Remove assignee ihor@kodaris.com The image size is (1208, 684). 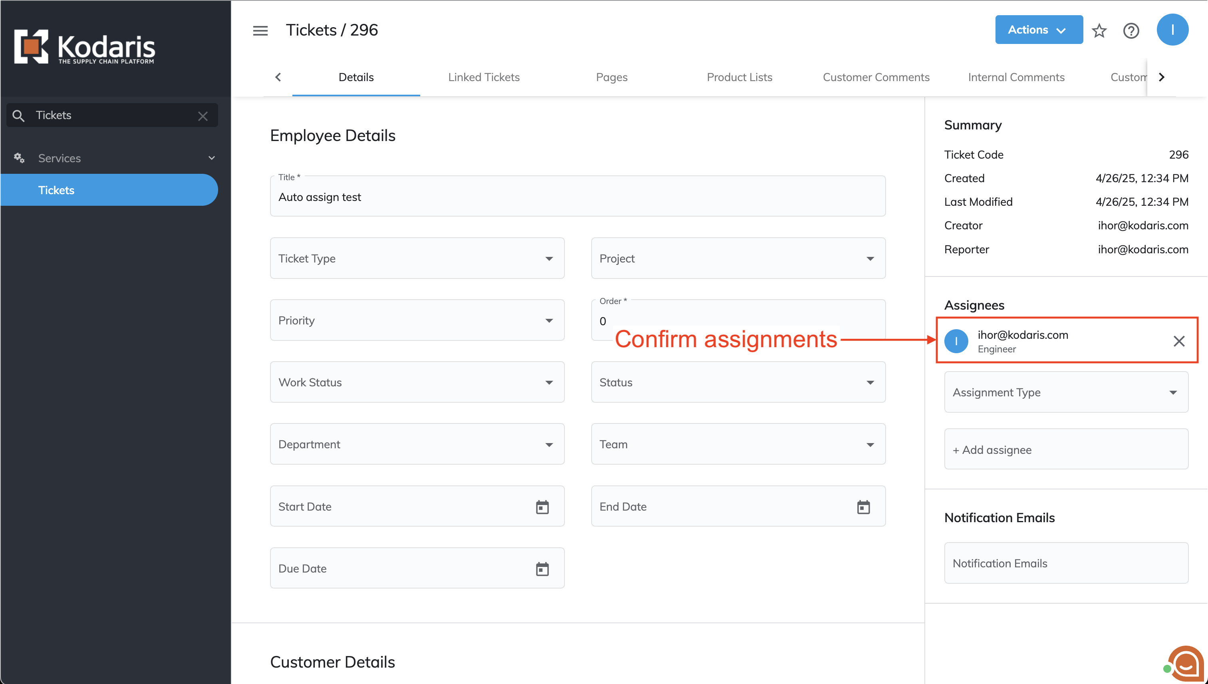[x=1178, y=341]
